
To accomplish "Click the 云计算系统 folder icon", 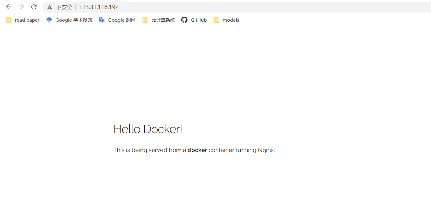I will click(145, 20).
